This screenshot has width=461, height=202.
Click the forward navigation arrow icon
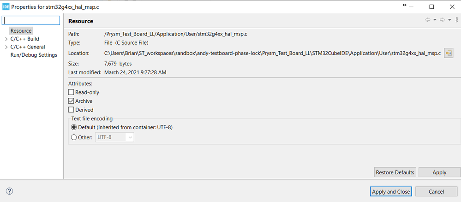pos(442,20)
